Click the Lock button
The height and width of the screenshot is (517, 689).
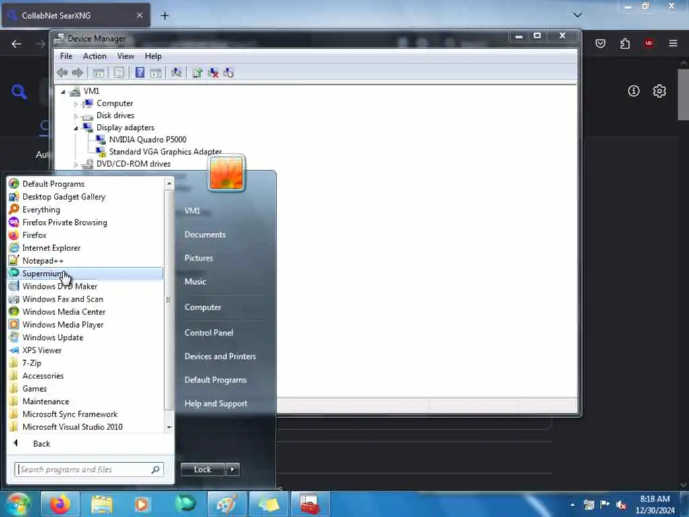[x=203, y=469]
